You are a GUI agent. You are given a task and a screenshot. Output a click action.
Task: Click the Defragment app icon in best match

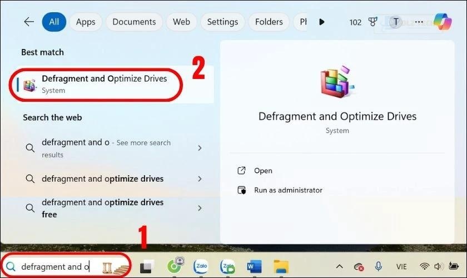(29, 85)
